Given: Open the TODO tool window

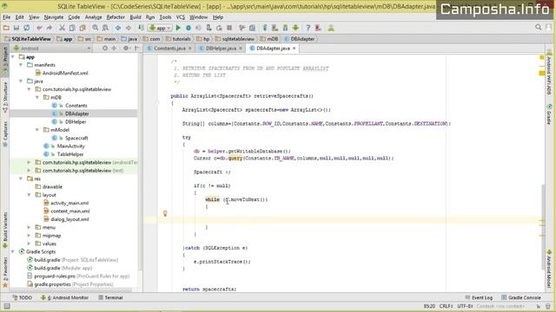Looking at the screenshot, I should [x=22, y=298].
